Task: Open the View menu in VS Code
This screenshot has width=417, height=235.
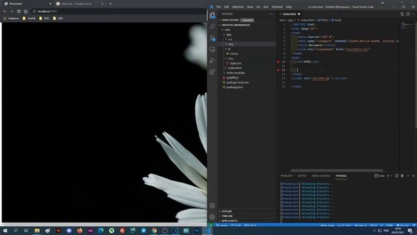Action: 250,7
